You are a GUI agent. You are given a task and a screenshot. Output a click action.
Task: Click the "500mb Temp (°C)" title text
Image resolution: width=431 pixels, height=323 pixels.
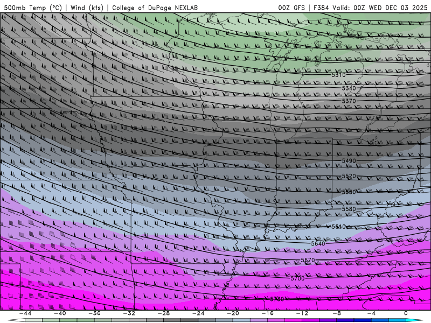(x=33, y=8)
